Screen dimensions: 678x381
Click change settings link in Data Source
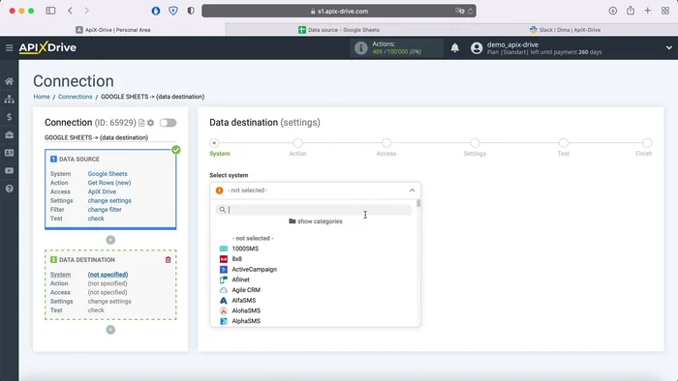click(109, 200)
